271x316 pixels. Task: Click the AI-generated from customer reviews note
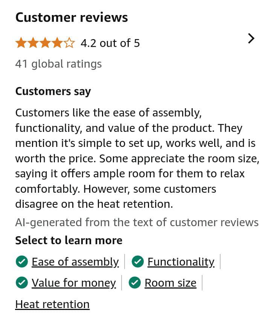click(137, 222)
